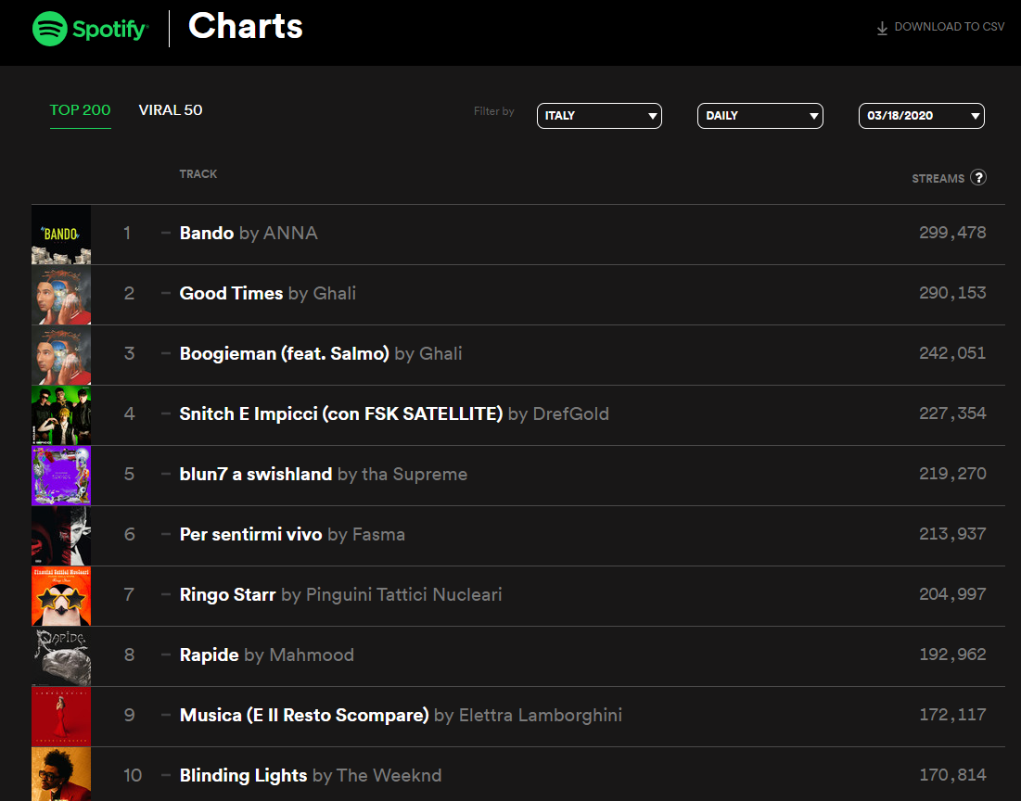This screenshot has height=801, width=1021.
Task: Click the Spotify logo icon
Action: 50,29
